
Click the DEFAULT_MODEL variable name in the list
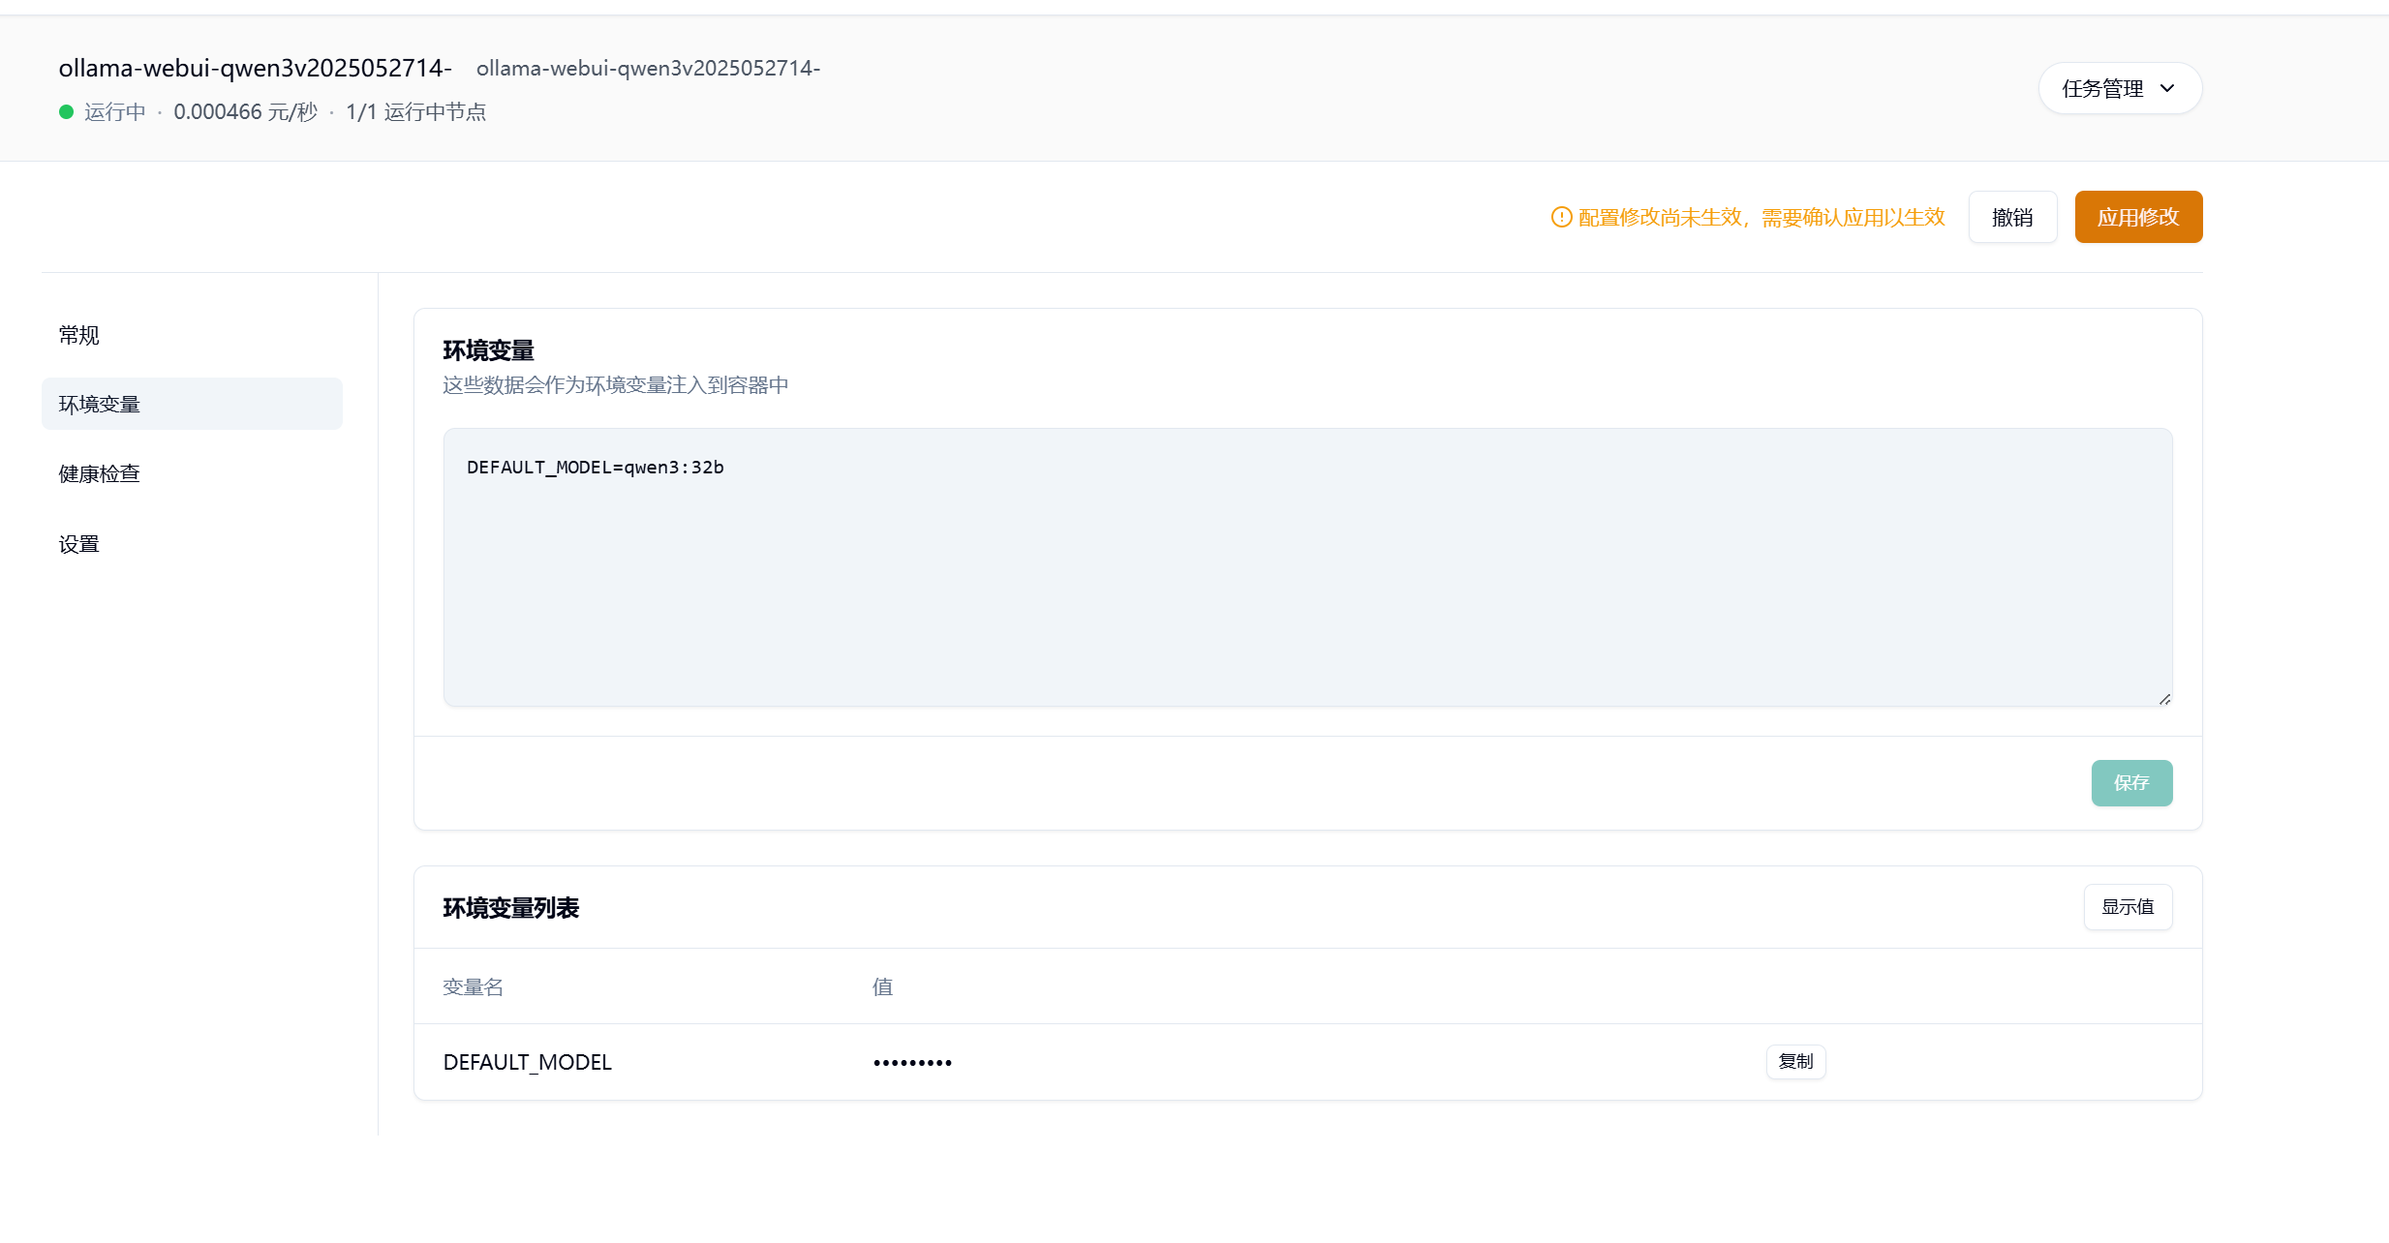pos(527,1063)
